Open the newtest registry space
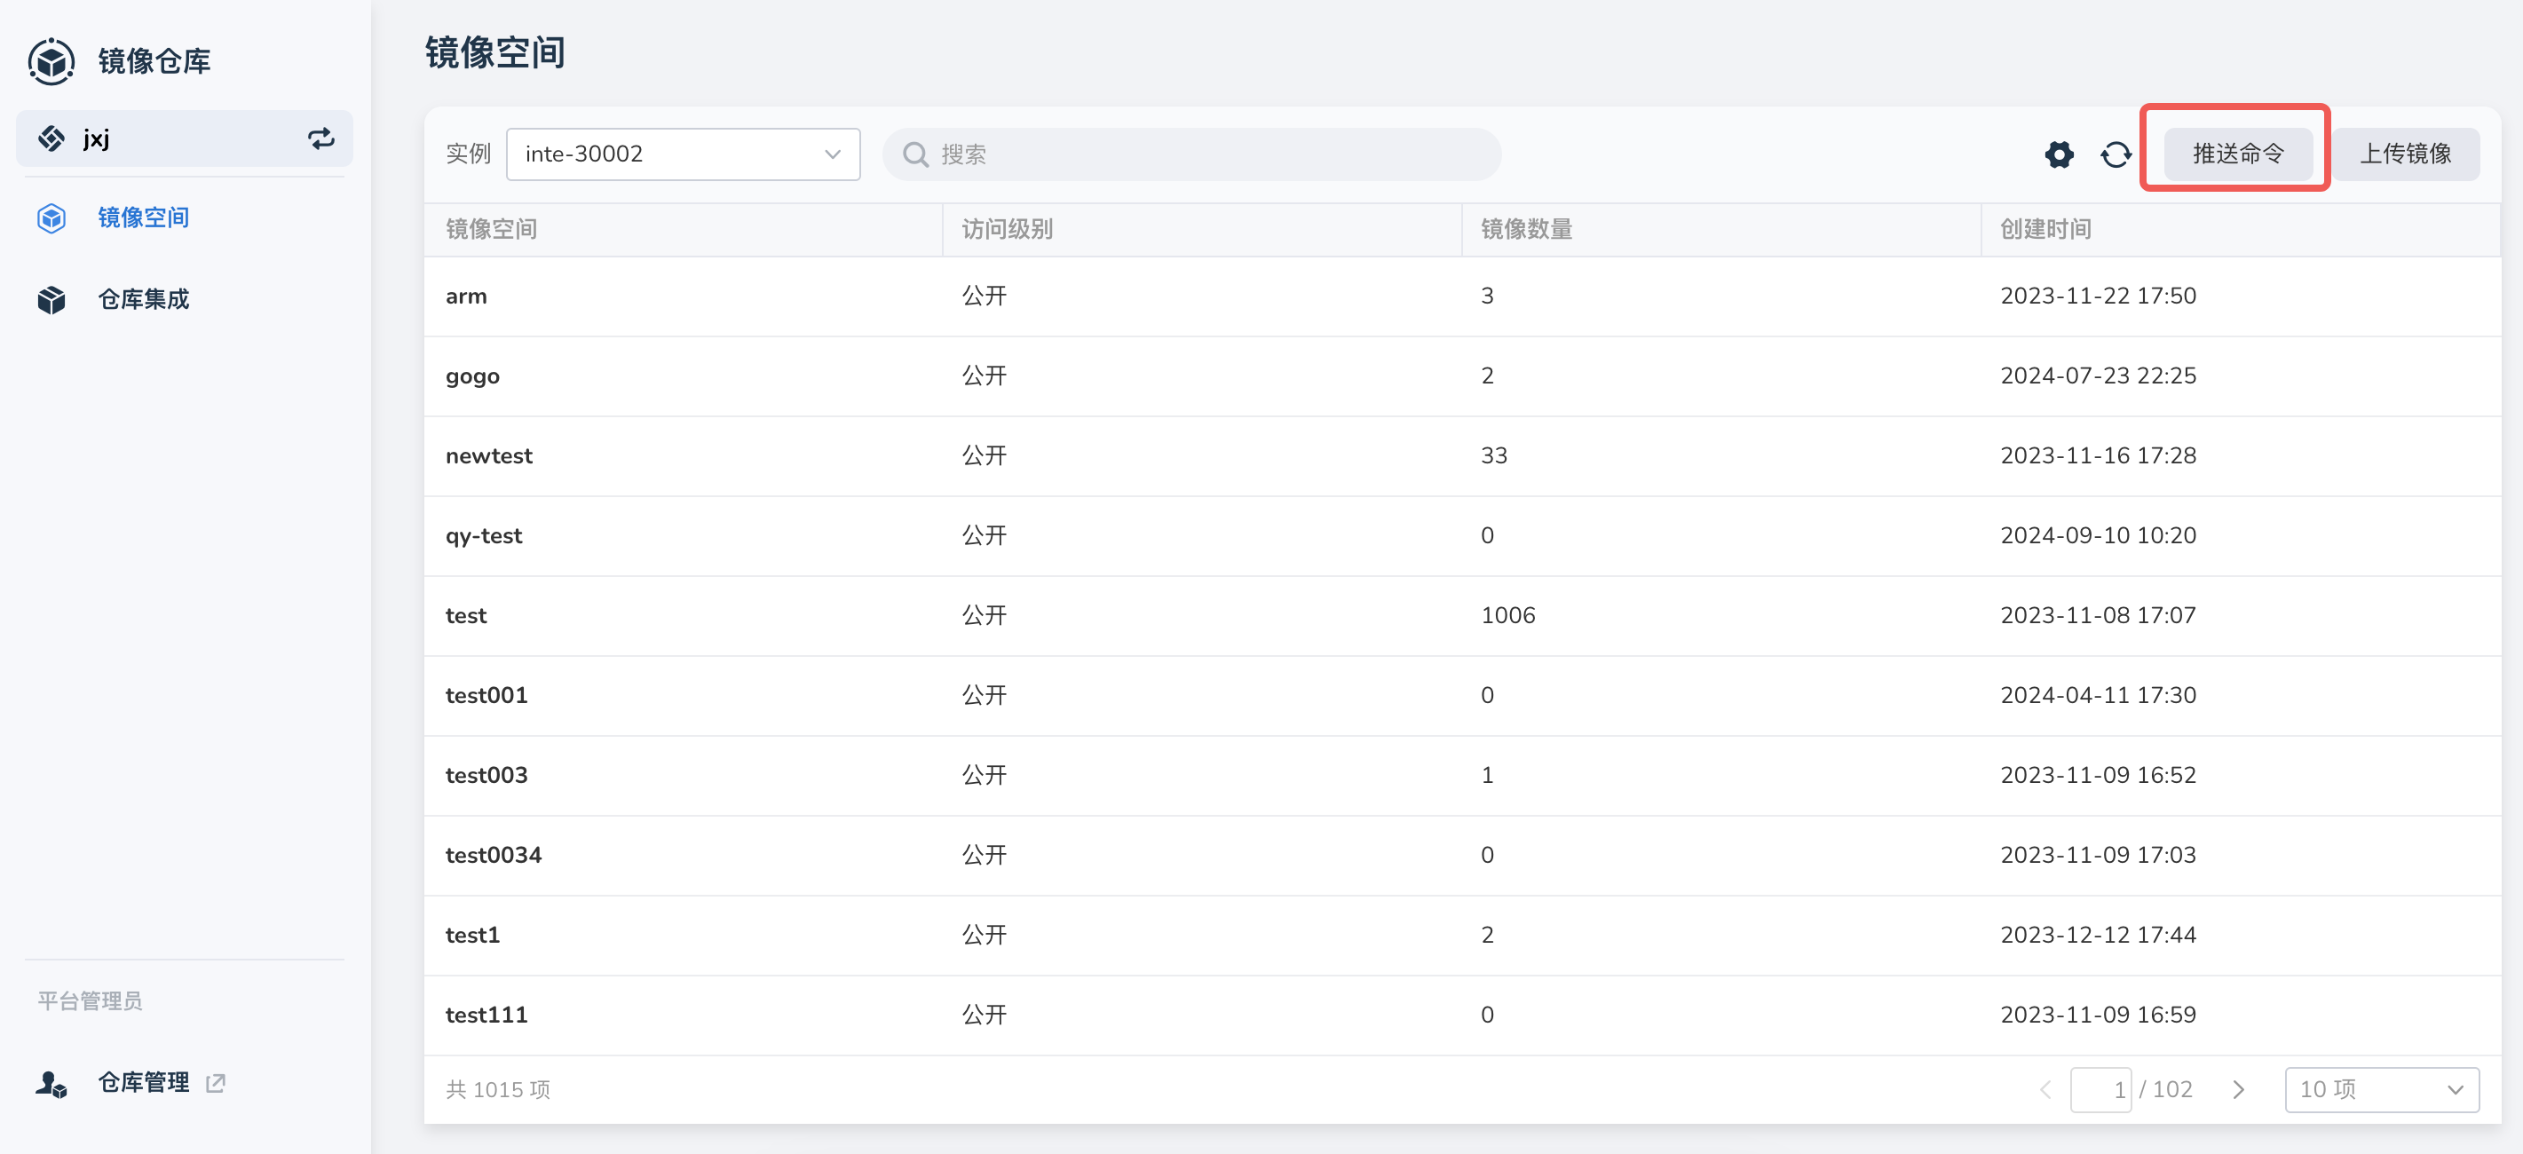Image resolution: width=2523 pixels, height=1154 pixels. (489, 455)
